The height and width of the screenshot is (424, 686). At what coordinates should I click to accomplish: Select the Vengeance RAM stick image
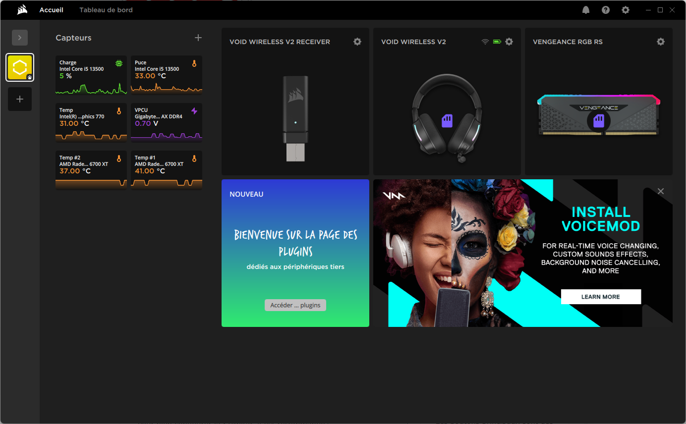(599, 115)
